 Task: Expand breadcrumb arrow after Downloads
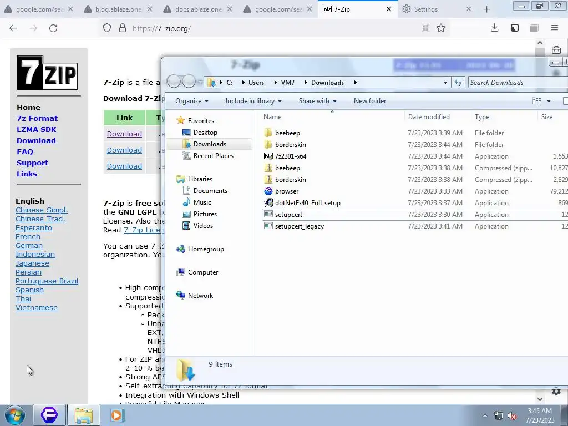tap(356, 83)
